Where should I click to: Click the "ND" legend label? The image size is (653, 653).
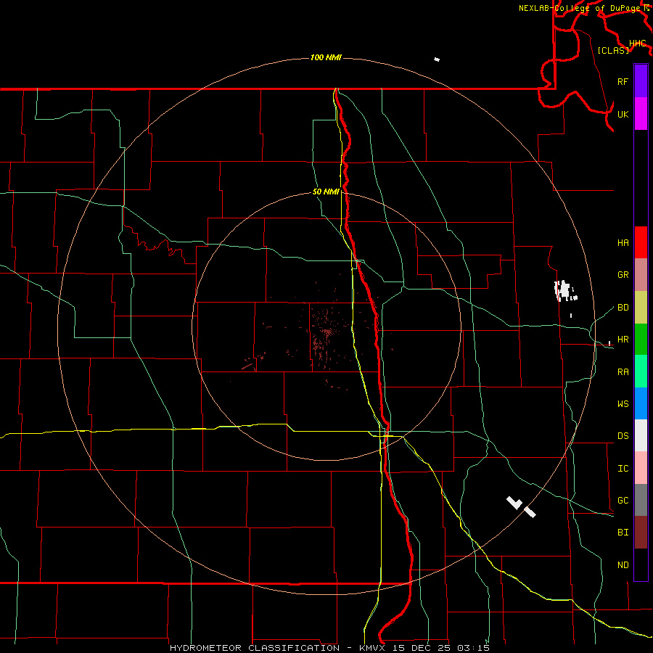coord(623,564)
